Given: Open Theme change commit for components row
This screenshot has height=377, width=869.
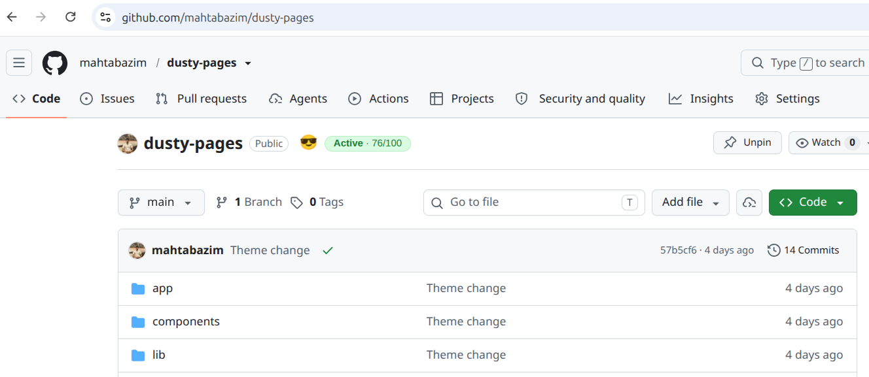Looking at the screenshot, I should pyautogui.click(x=466, y=321).
